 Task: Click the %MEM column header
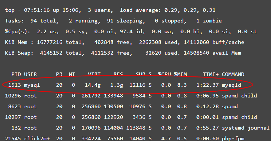coord(180,74)
